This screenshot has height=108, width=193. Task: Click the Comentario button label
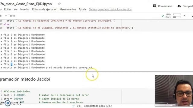(x=165, y=6)
